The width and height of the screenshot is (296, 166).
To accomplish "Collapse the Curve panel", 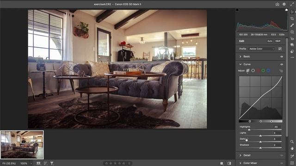I will [240, 65].
